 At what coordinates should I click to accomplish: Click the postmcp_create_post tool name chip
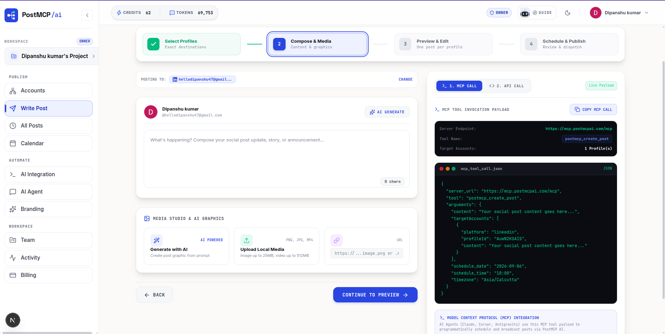587,139
